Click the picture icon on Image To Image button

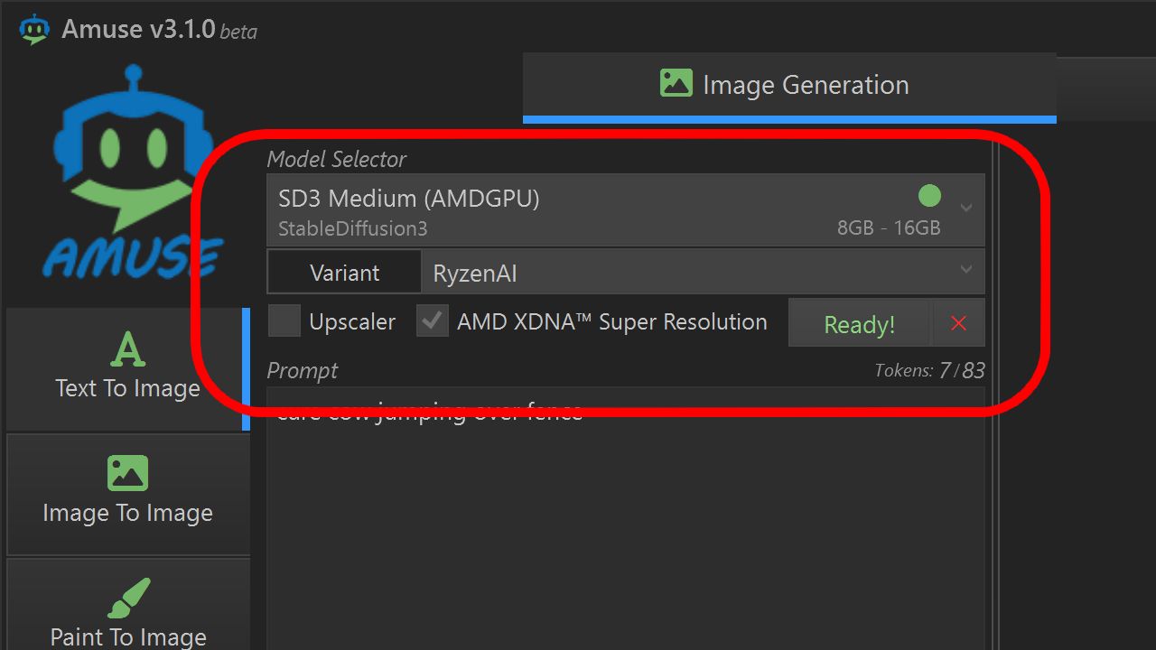[126, 471]
